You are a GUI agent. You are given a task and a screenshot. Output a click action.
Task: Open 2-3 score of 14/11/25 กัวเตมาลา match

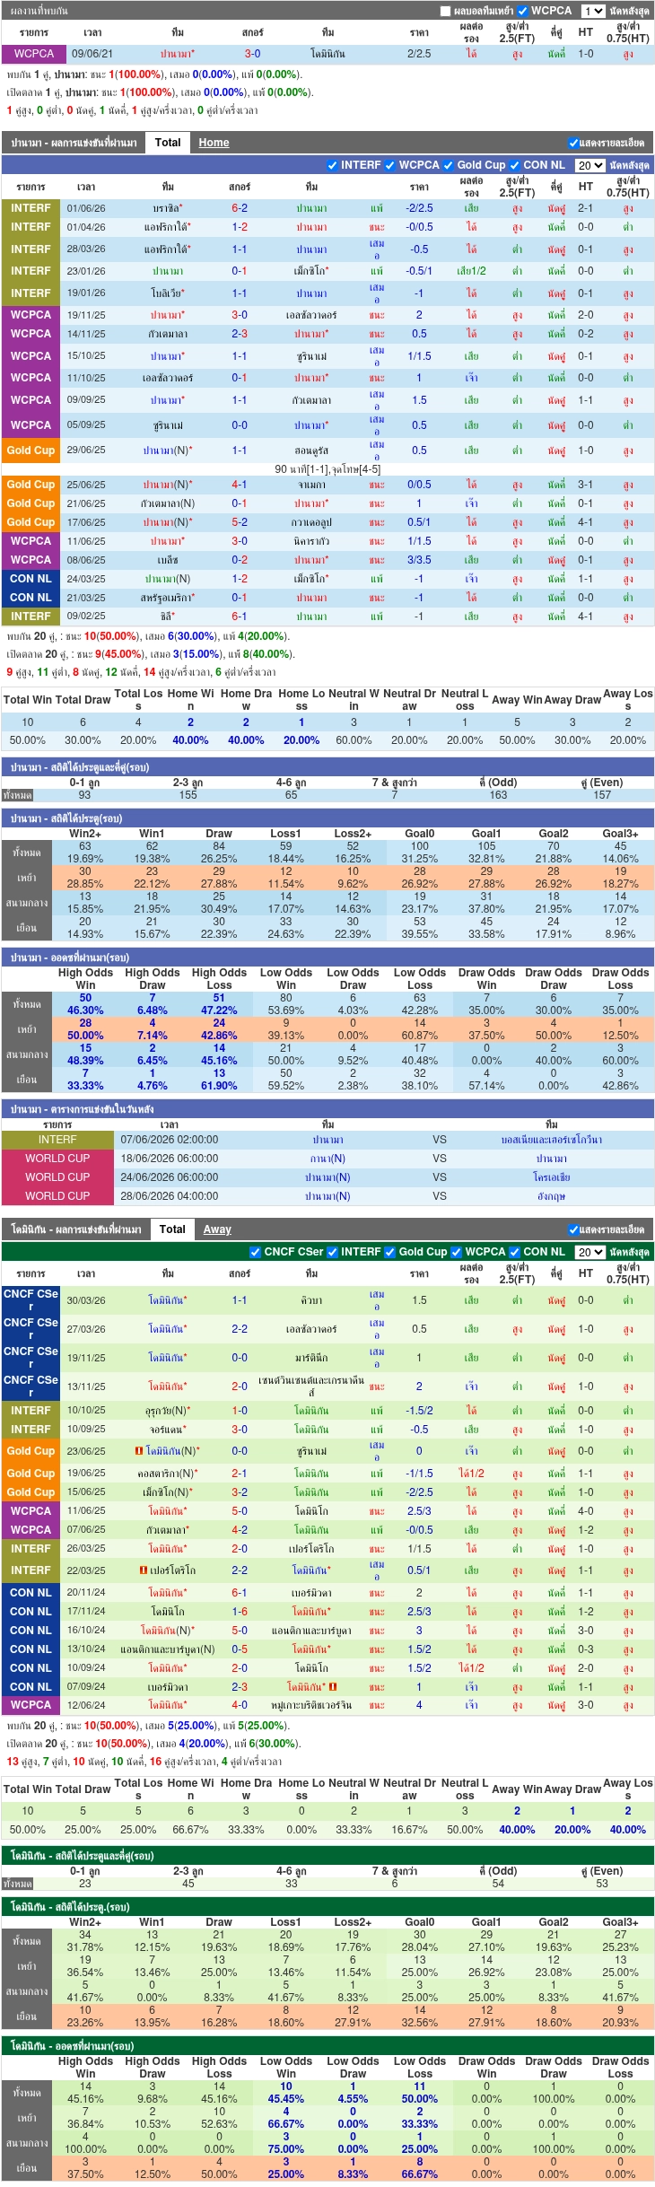(240, 334)
